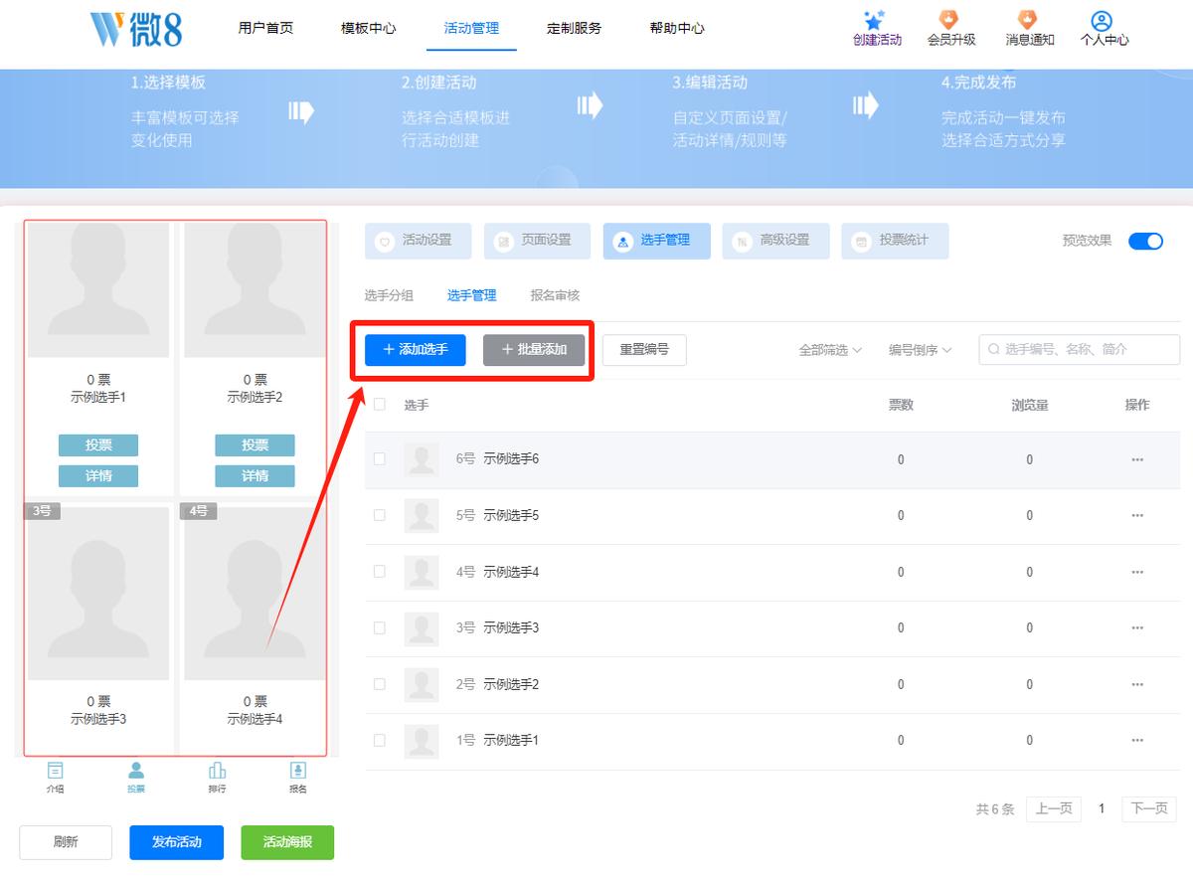
Task: Go to the 用户首页 menu
Action: (265, 28)
